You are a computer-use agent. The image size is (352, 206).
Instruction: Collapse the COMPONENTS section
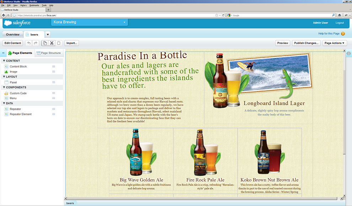tap(4, 87)
